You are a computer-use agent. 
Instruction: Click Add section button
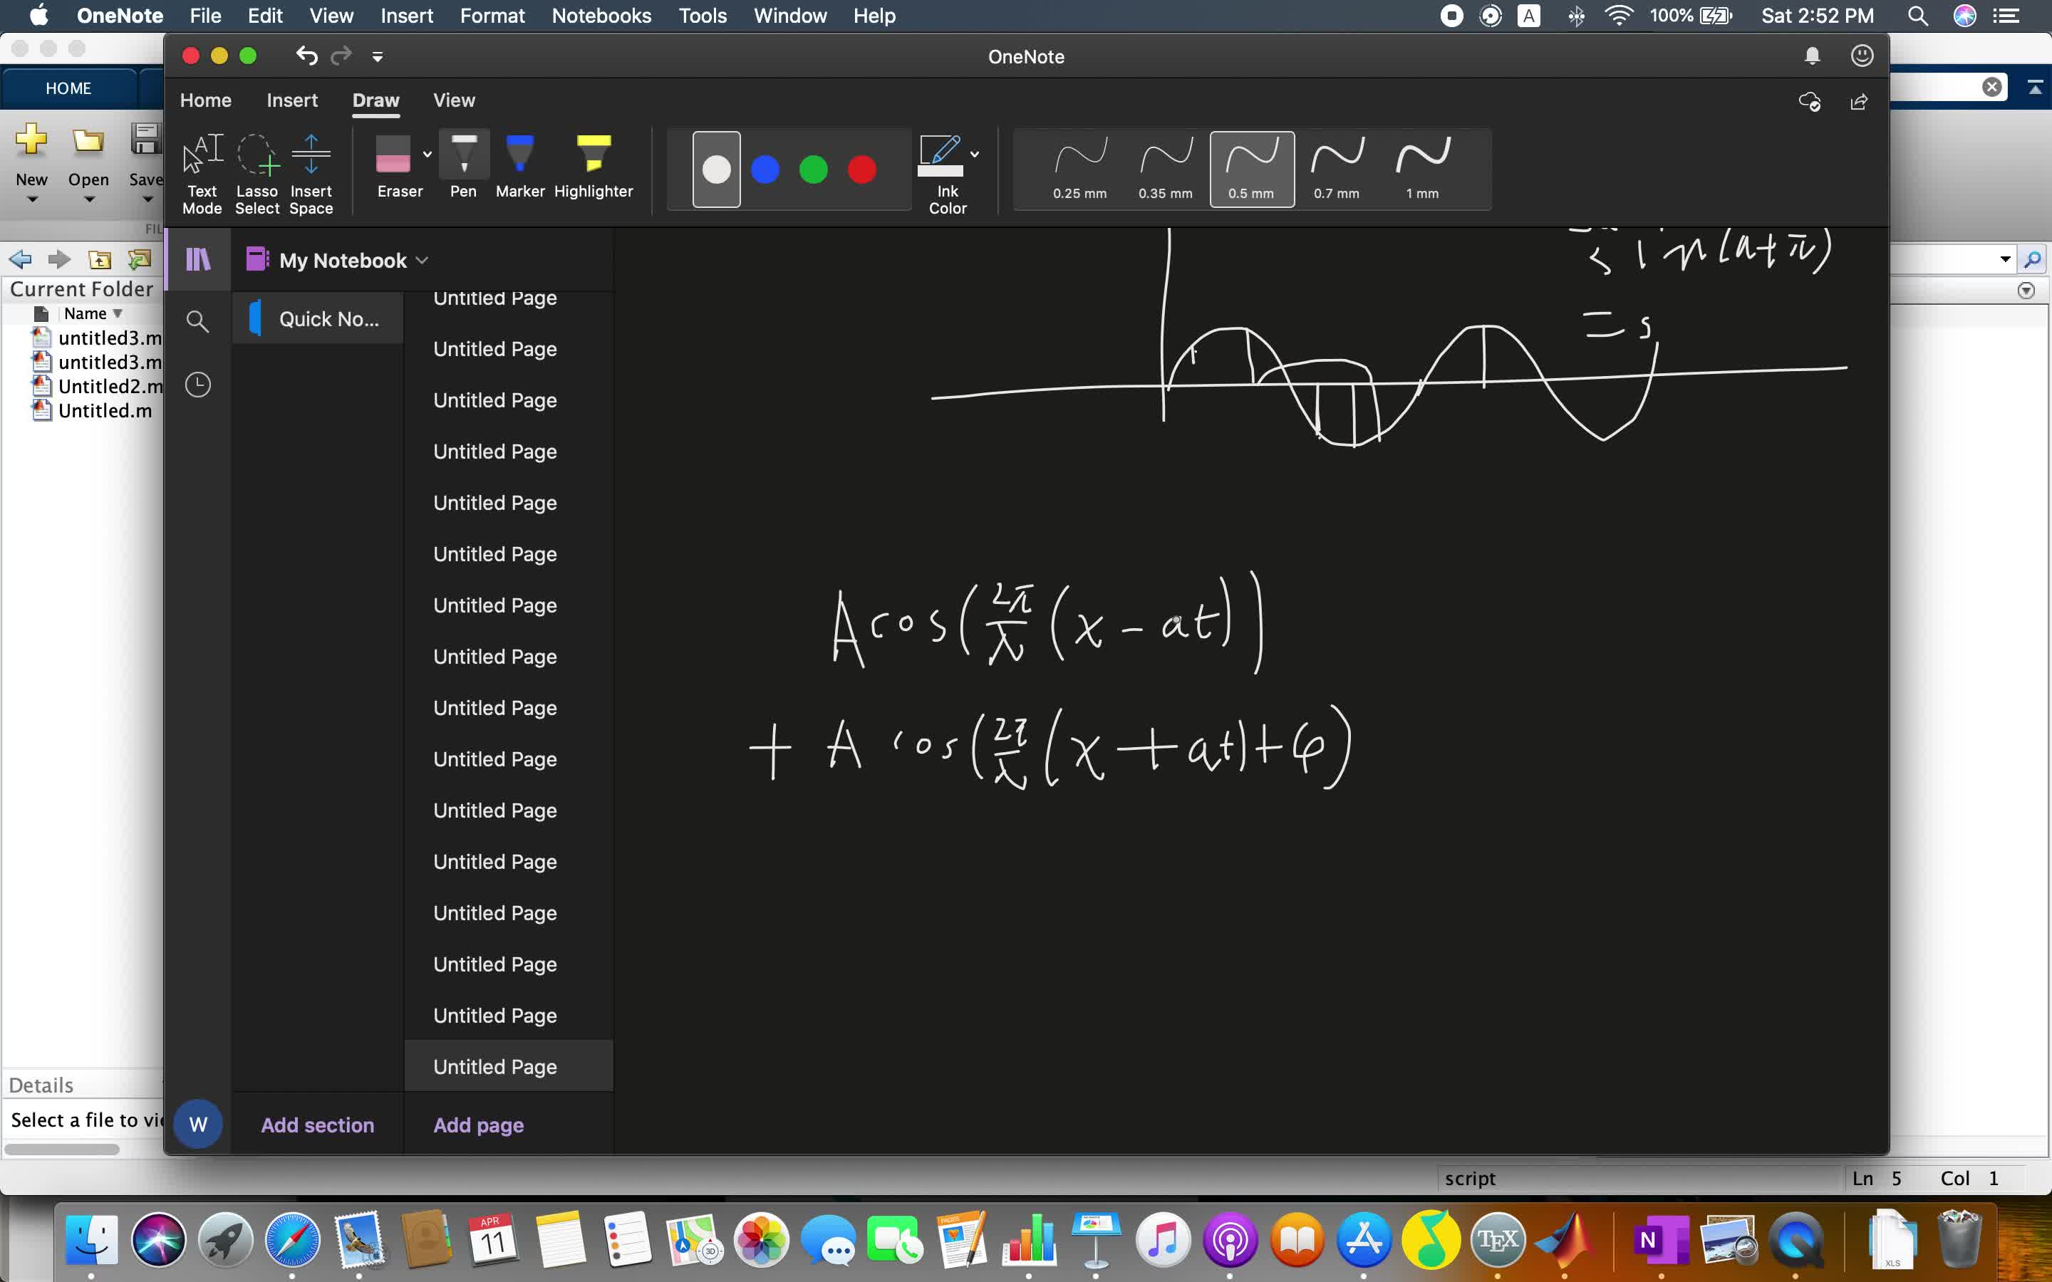pyautogui.click(x=316, y=1124)
